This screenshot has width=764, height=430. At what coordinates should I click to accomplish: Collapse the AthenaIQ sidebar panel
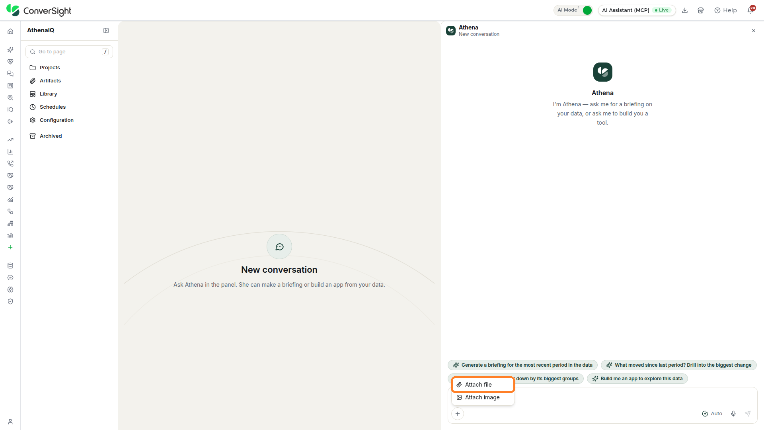[106, 31]
